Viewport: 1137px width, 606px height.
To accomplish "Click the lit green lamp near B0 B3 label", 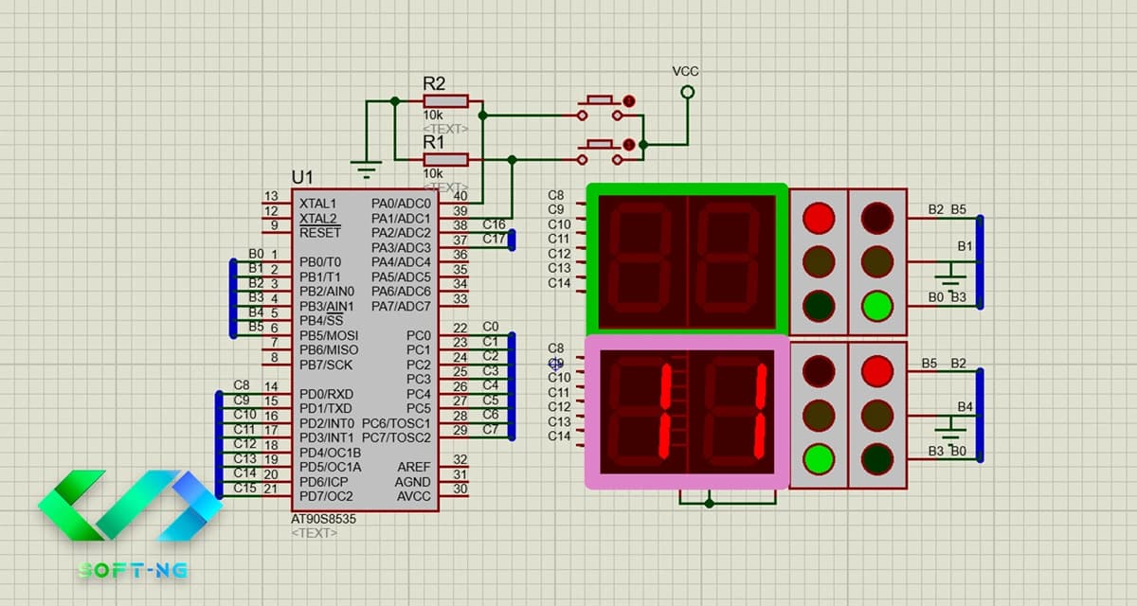I will 877,306.
